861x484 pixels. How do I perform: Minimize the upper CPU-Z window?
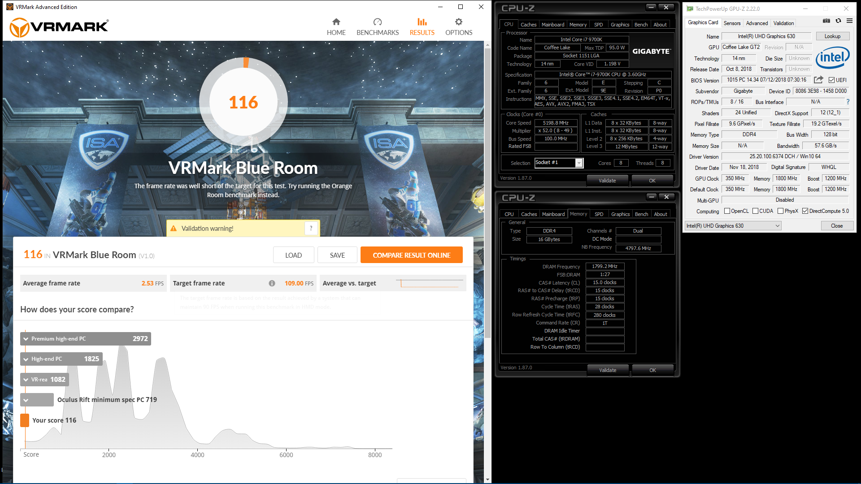[x=651, y=7]
